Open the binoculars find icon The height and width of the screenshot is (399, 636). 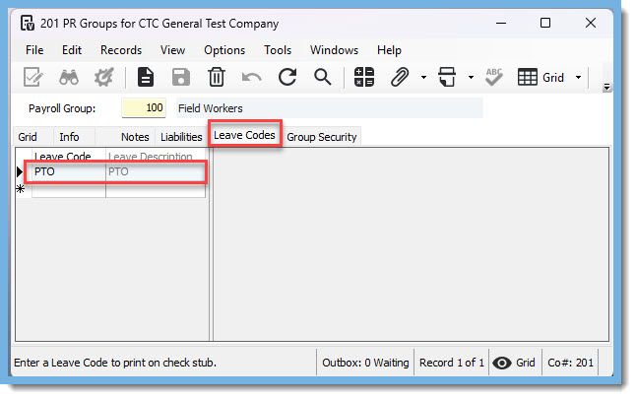[69, 77]
